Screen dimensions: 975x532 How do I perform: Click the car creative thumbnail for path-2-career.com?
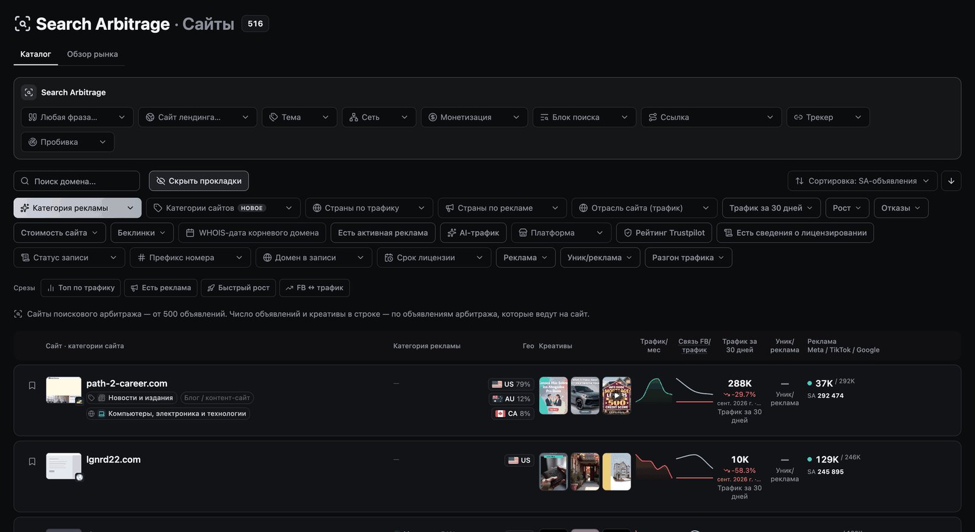tap(585, 396)
